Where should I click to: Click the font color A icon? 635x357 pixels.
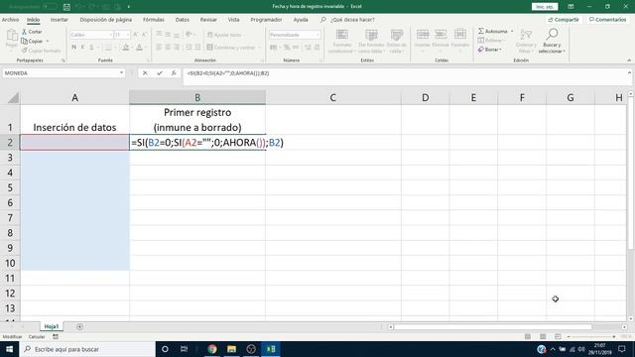pyautogui.click(x=139, y=48)
